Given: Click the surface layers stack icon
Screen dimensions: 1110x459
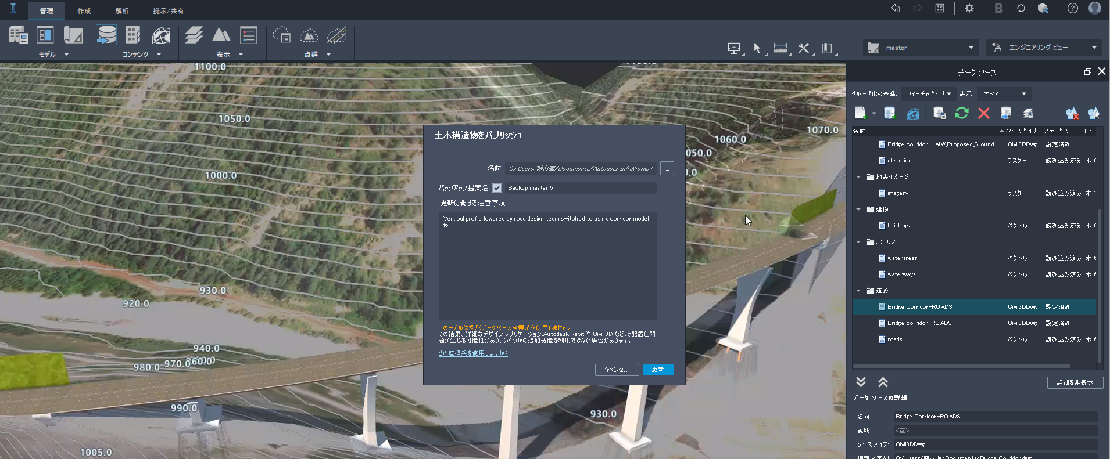Looking at the screenshot, I should pos(194,35).
